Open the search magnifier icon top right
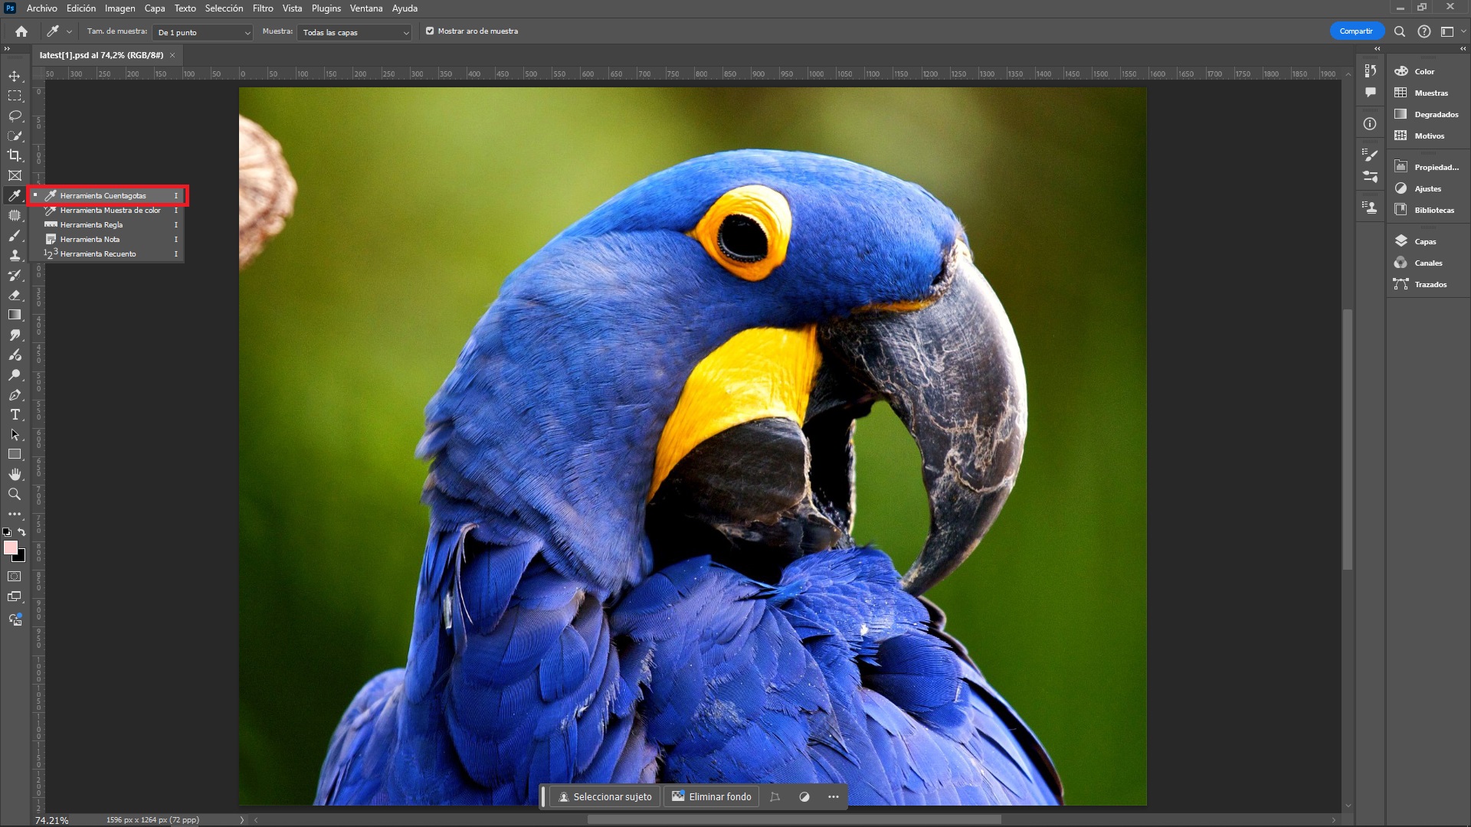Screen dimensions: 1471x827 point(1400,31)
